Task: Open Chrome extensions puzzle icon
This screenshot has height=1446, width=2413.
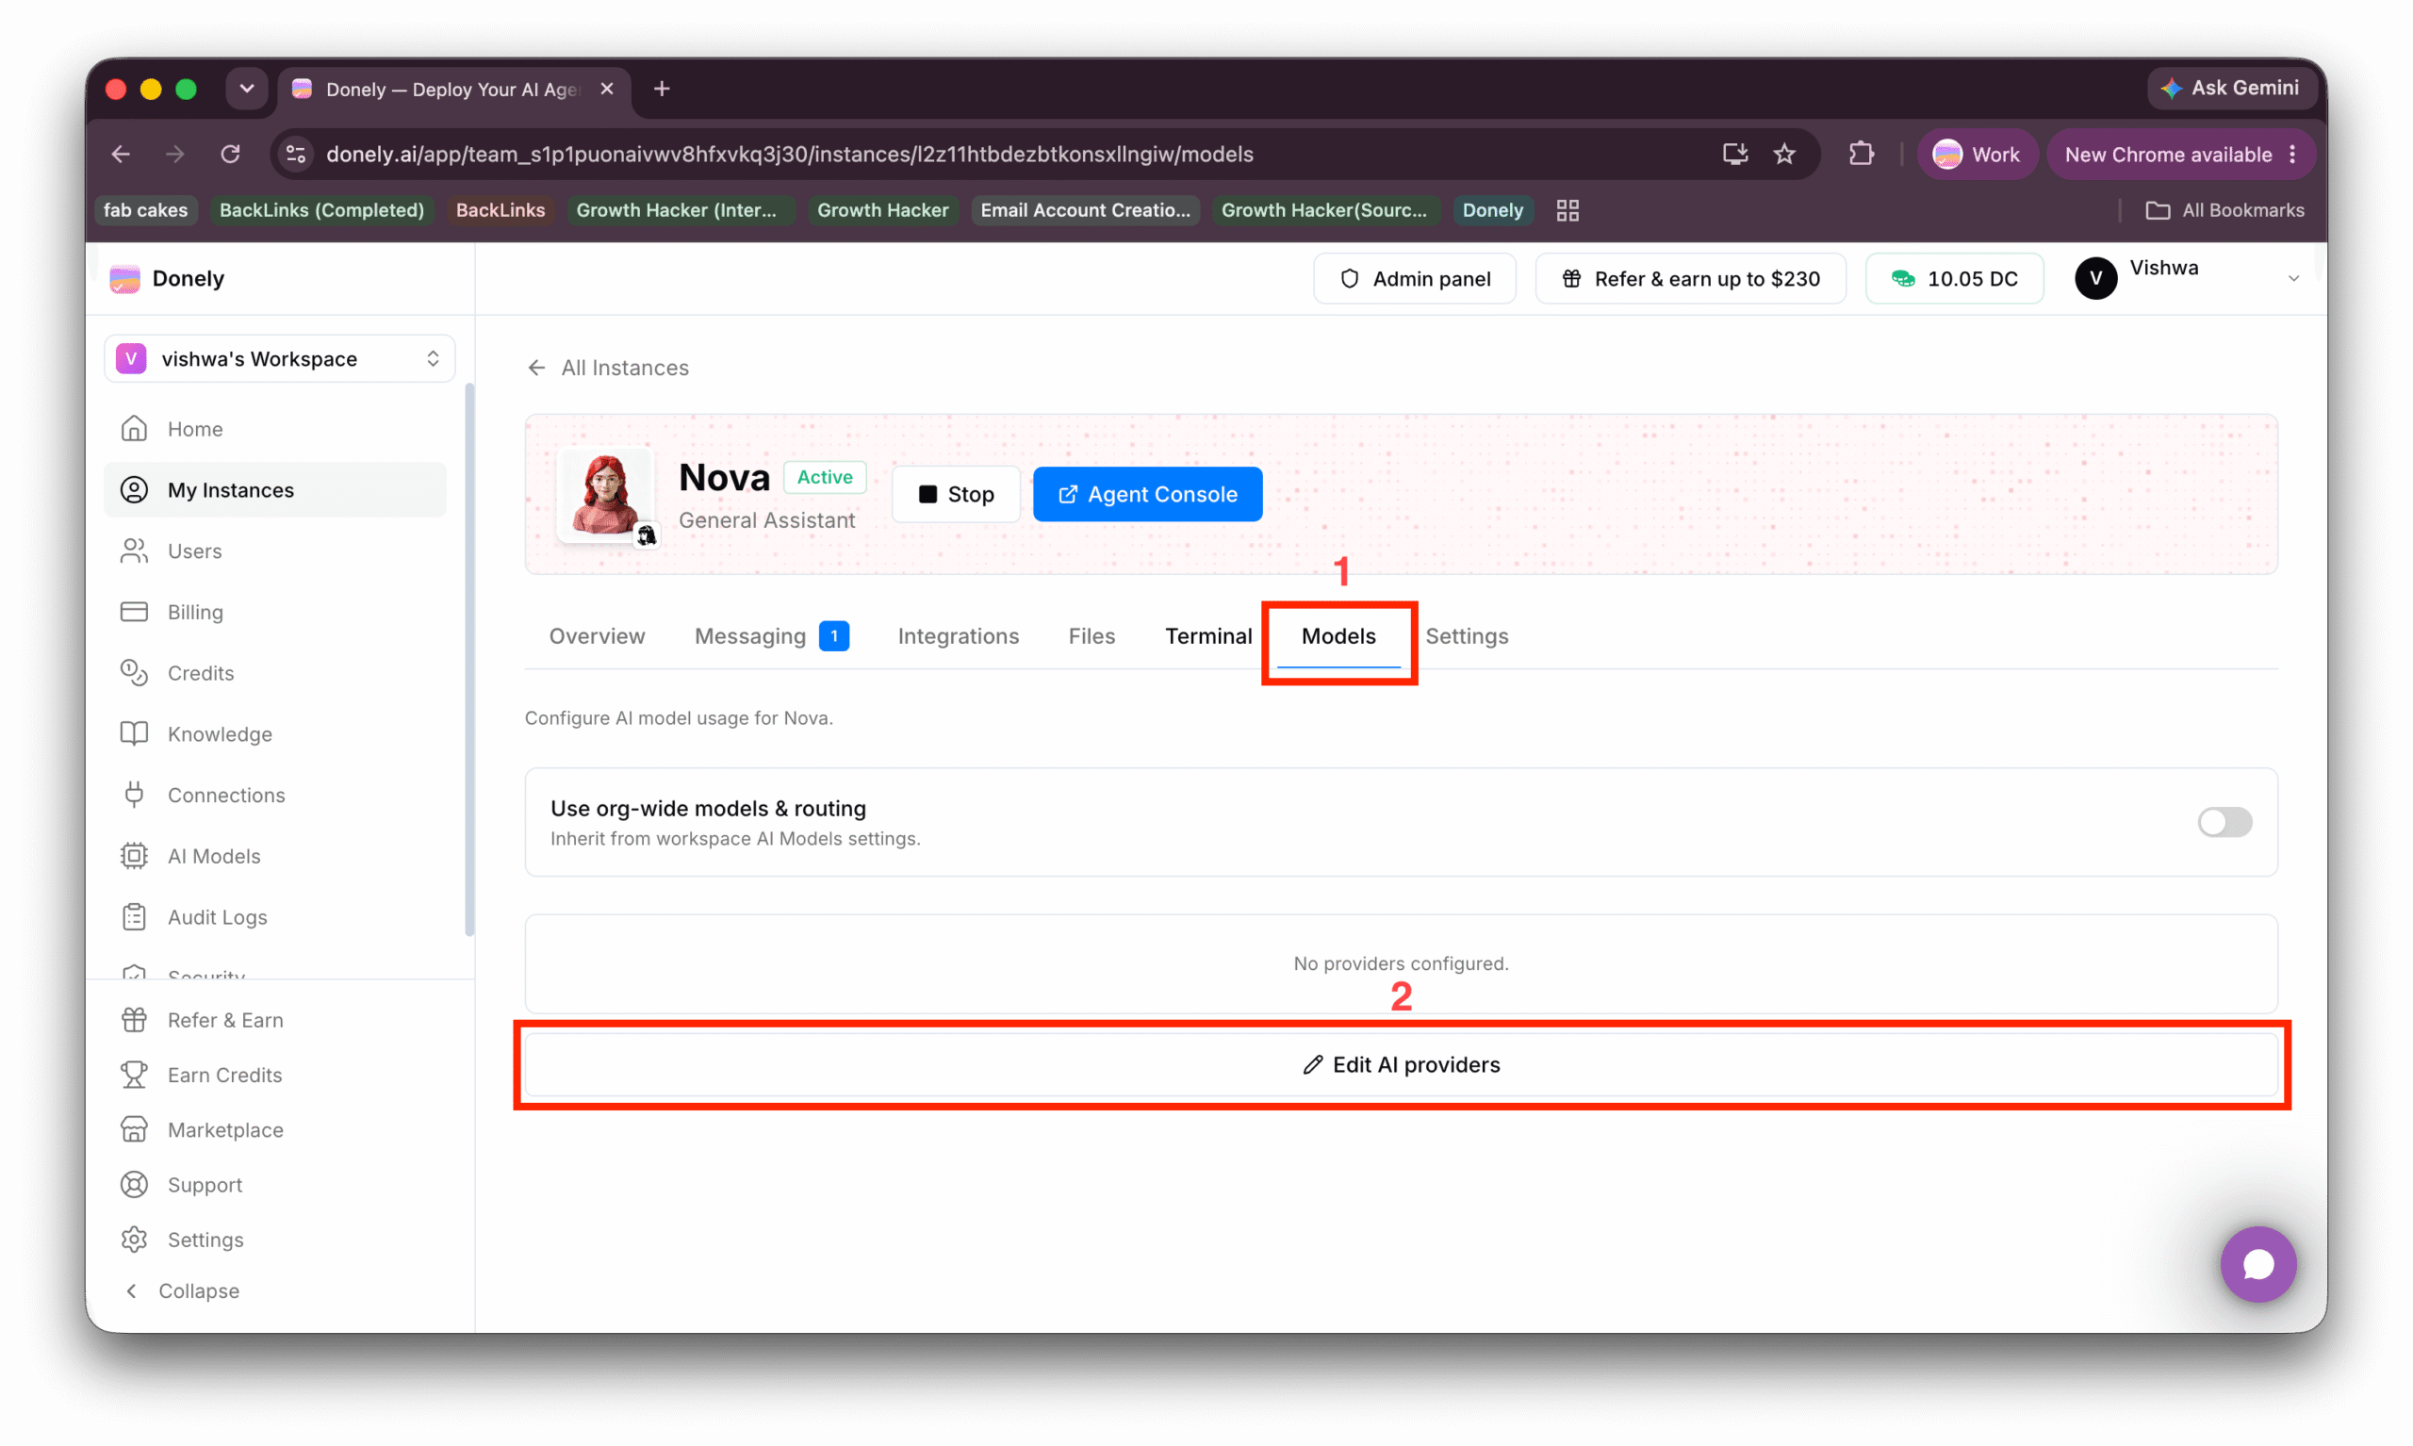Action: pyautogui.click(x=1861, y=154)
